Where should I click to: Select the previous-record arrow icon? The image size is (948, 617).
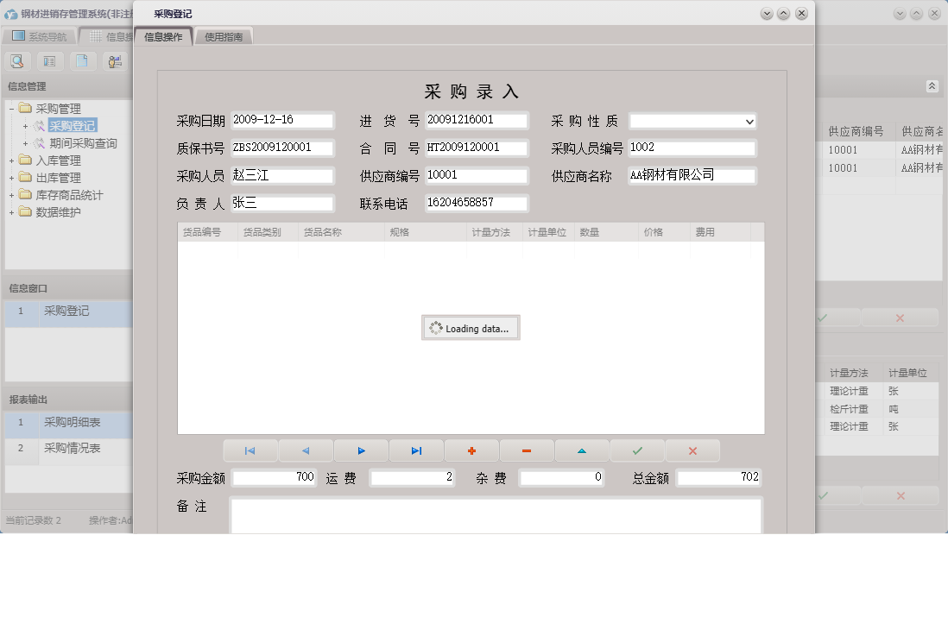coord(305,450)
